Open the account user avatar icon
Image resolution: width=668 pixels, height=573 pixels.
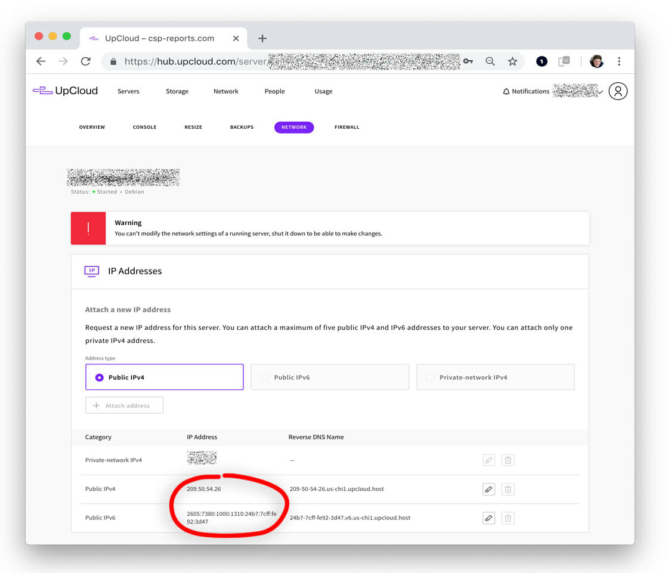[618, 91]
